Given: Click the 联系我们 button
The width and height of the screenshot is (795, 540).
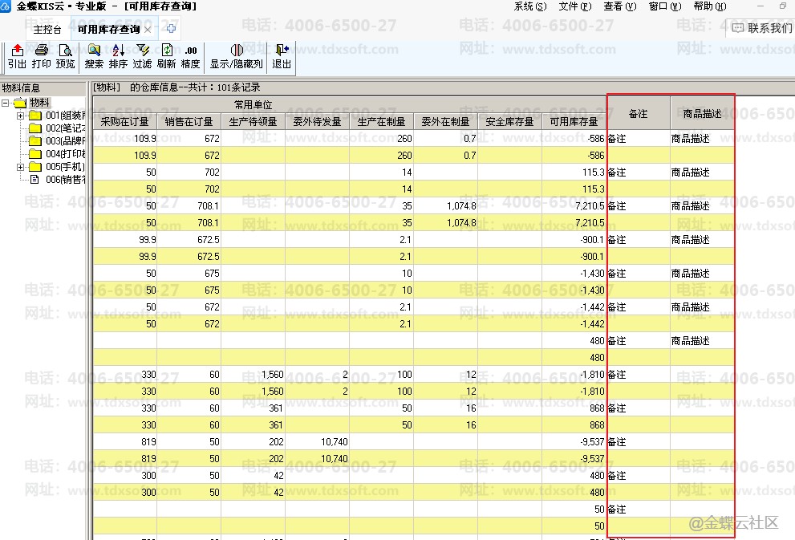Looking at the screenshot, I should tap(761, 28).
